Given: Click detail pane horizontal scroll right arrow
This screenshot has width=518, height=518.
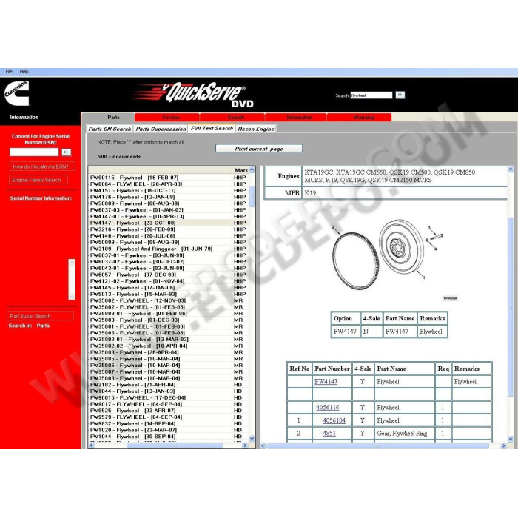Looking at the screenshot, I should tap(503, 446).
